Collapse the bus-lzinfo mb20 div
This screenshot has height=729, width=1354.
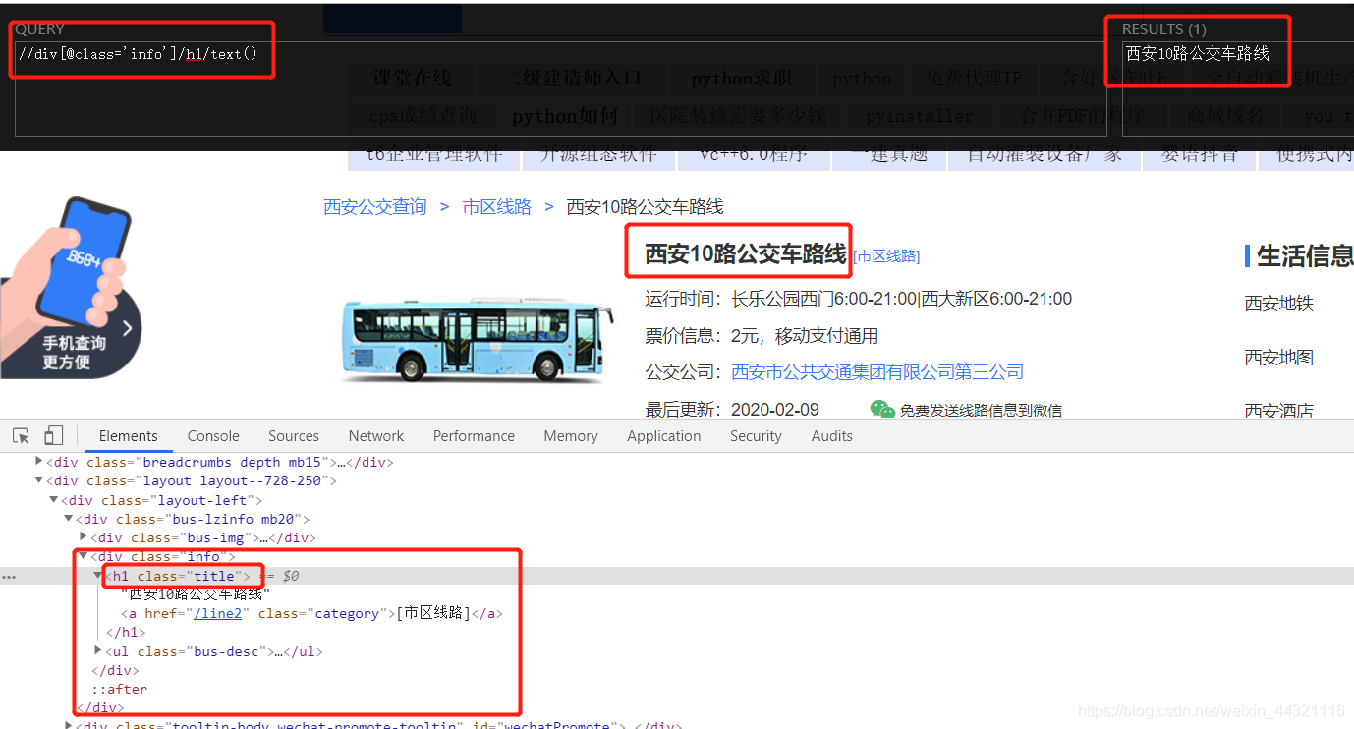click(x=69, y=519)
